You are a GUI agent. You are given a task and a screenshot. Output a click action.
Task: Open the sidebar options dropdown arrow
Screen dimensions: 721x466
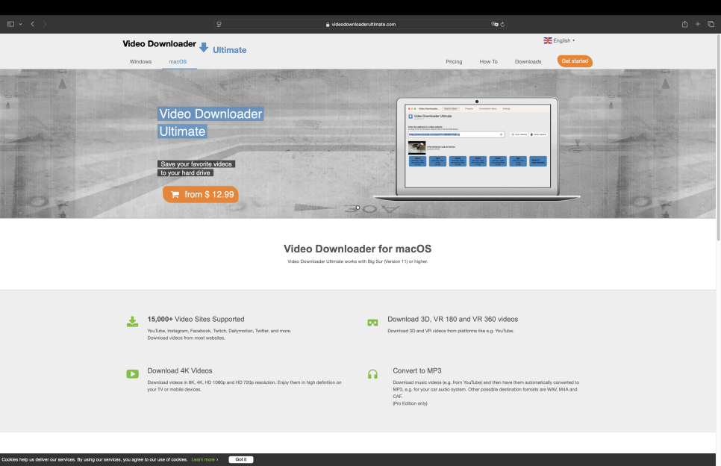pyautogui.click(x=20, y=24)
